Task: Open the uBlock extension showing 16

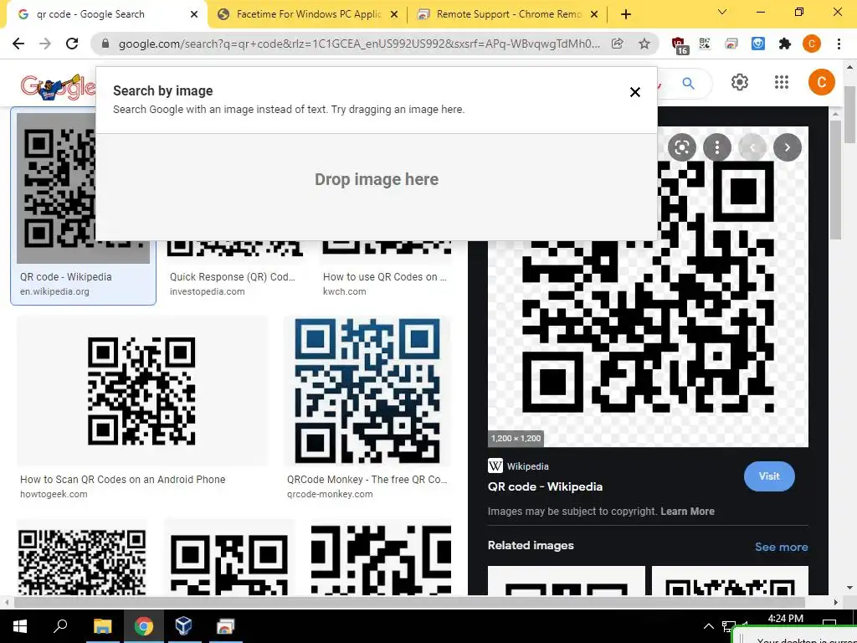Action: pos(679,45)
